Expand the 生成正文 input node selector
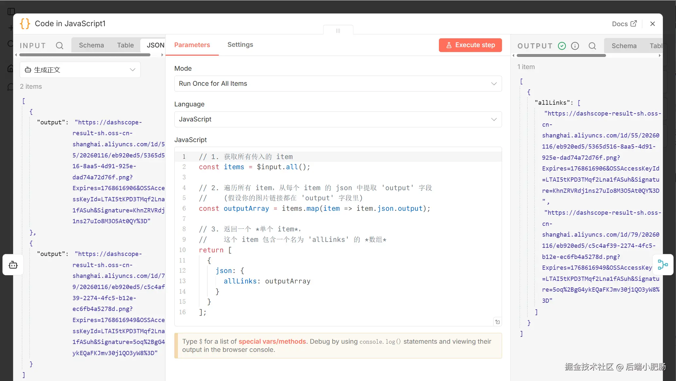 pos(80,70)
